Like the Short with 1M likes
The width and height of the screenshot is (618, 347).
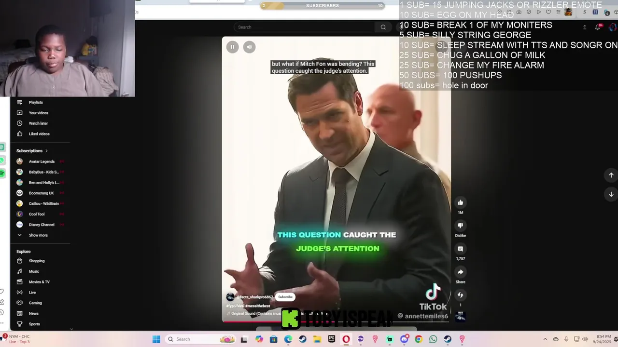[x=460, y=202]
